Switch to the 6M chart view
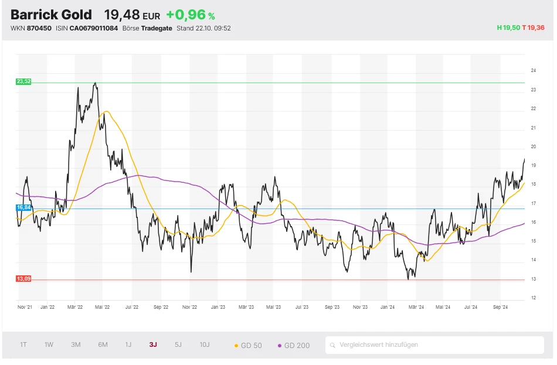 pos(102,345)
